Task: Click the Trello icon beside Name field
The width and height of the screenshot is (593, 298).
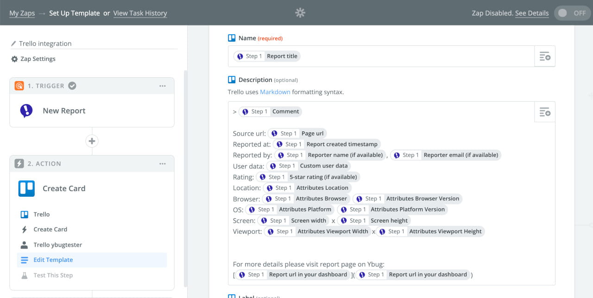Action: click(232, 38)
